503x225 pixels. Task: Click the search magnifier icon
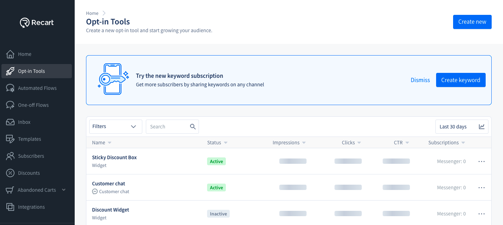pos(193,127)
